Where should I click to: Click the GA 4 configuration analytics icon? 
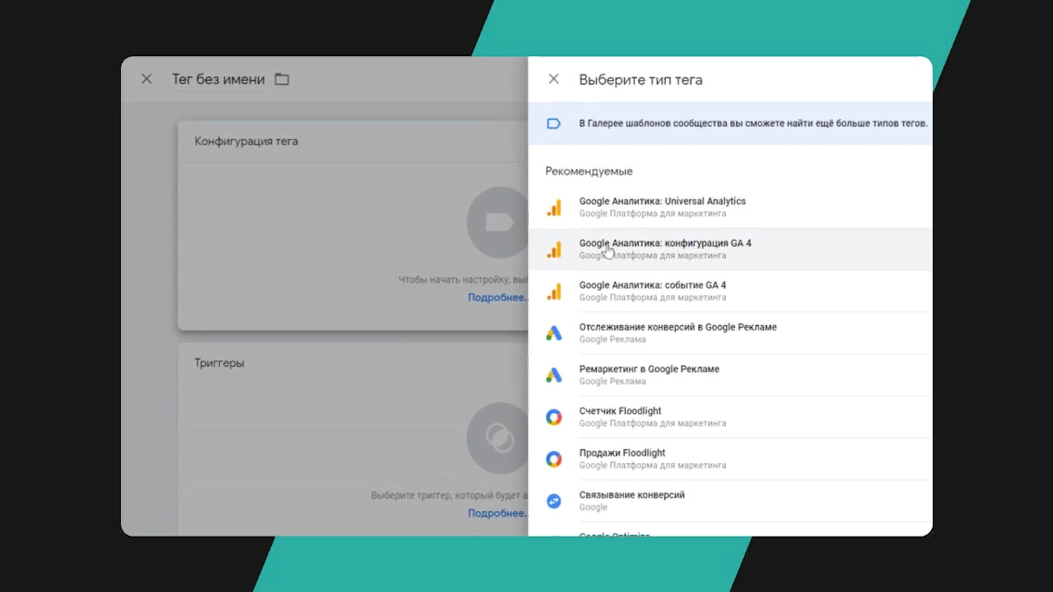click(x=554, y=250)
